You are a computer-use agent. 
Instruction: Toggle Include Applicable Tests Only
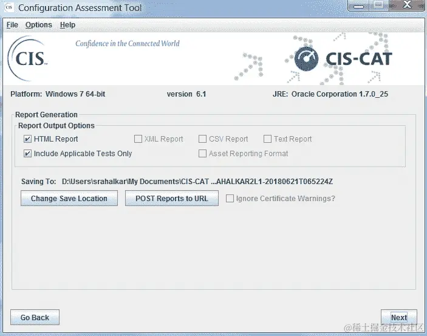coord(27,154)
